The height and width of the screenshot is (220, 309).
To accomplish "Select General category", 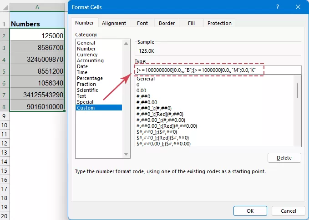I will click(x=99, y=43).
